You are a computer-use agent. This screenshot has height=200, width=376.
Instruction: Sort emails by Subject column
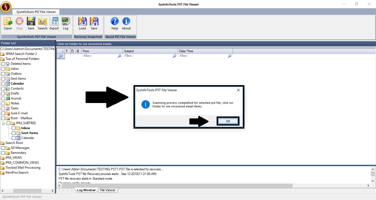(150, 51)
